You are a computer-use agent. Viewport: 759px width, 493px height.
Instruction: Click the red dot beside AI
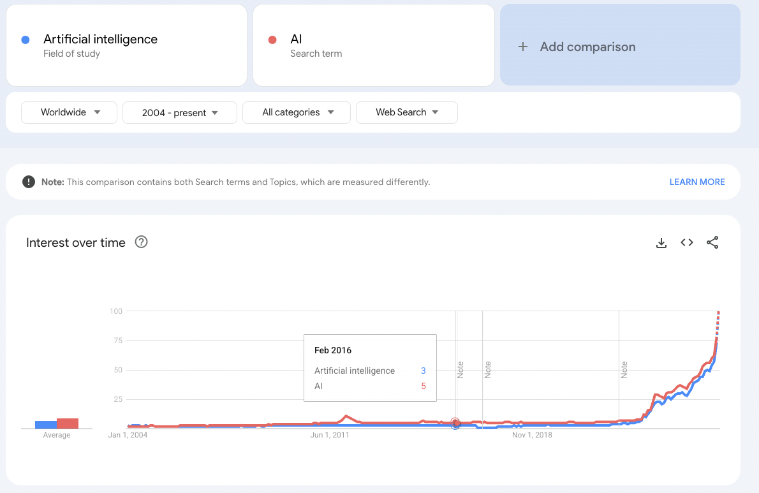tap(272, 40)
